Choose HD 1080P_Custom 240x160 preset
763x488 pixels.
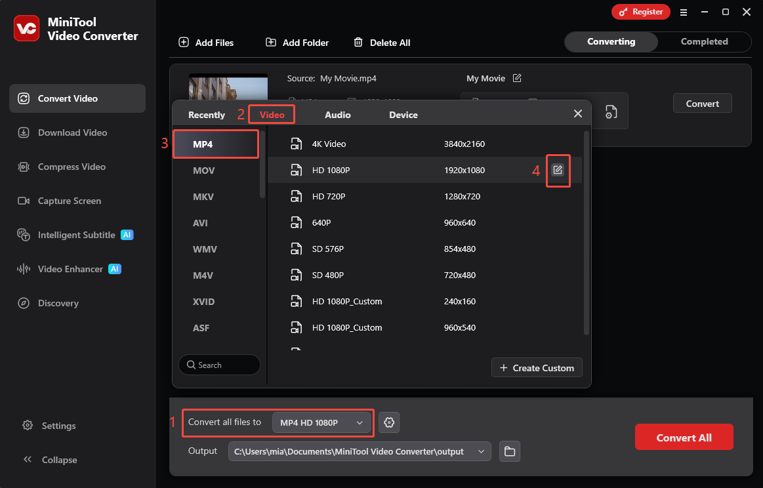(x=425, y=302)
